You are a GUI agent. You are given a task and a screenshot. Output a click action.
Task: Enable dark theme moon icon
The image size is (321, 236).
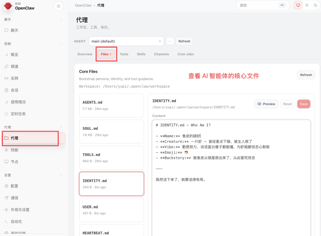[x=315, y=5]
